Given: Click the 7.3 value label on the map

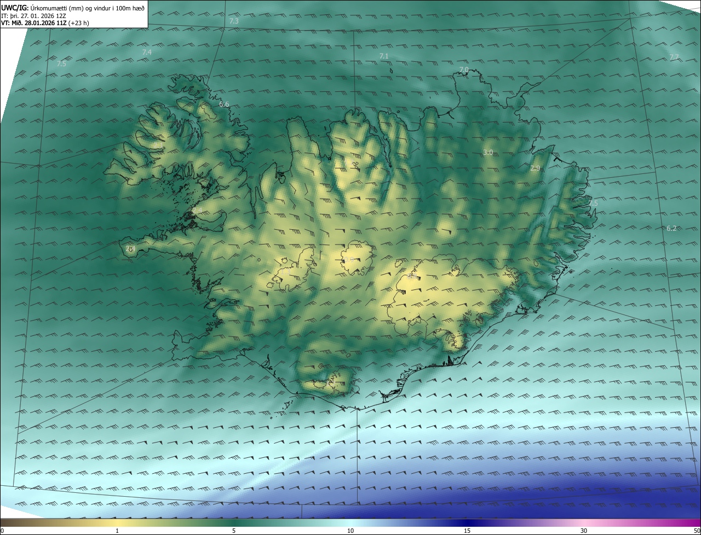Looking at the screenshot, I should click(234, 21).
